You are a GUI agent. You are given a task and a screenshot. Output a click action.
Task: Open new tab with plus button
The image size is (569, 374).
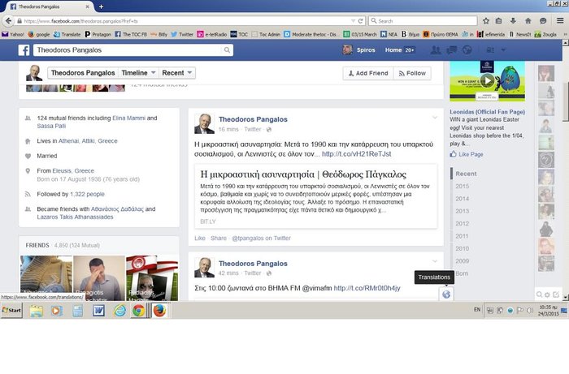[x=101, y=6]
